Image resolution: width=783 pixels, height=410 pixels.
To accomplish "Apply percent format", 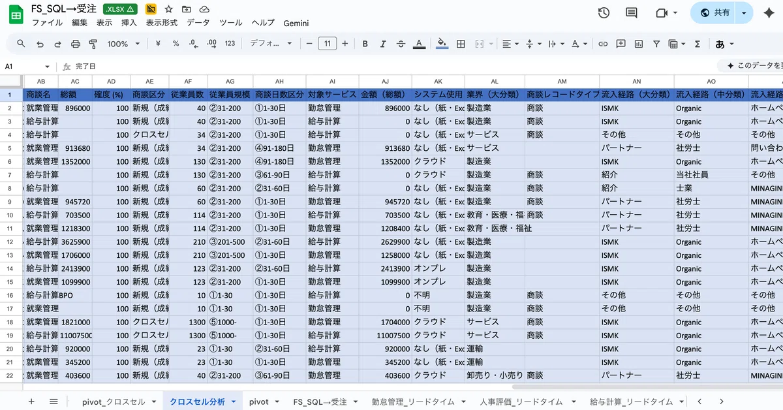I will [x=176, y=44].
